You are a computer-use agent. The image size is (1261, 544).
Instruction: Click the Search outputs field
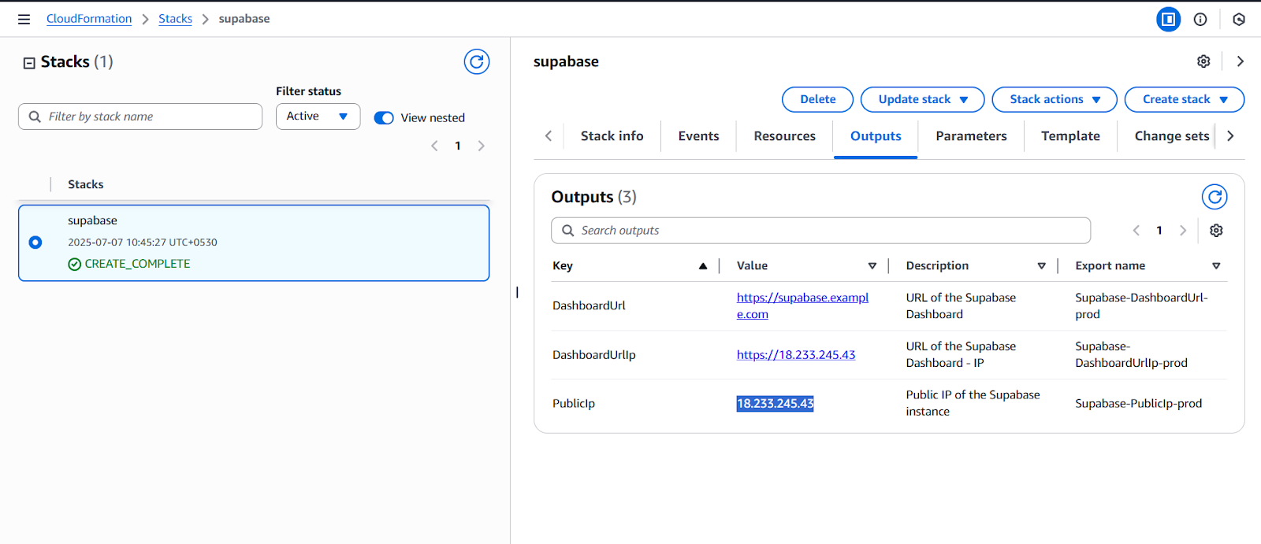[820, 231]
